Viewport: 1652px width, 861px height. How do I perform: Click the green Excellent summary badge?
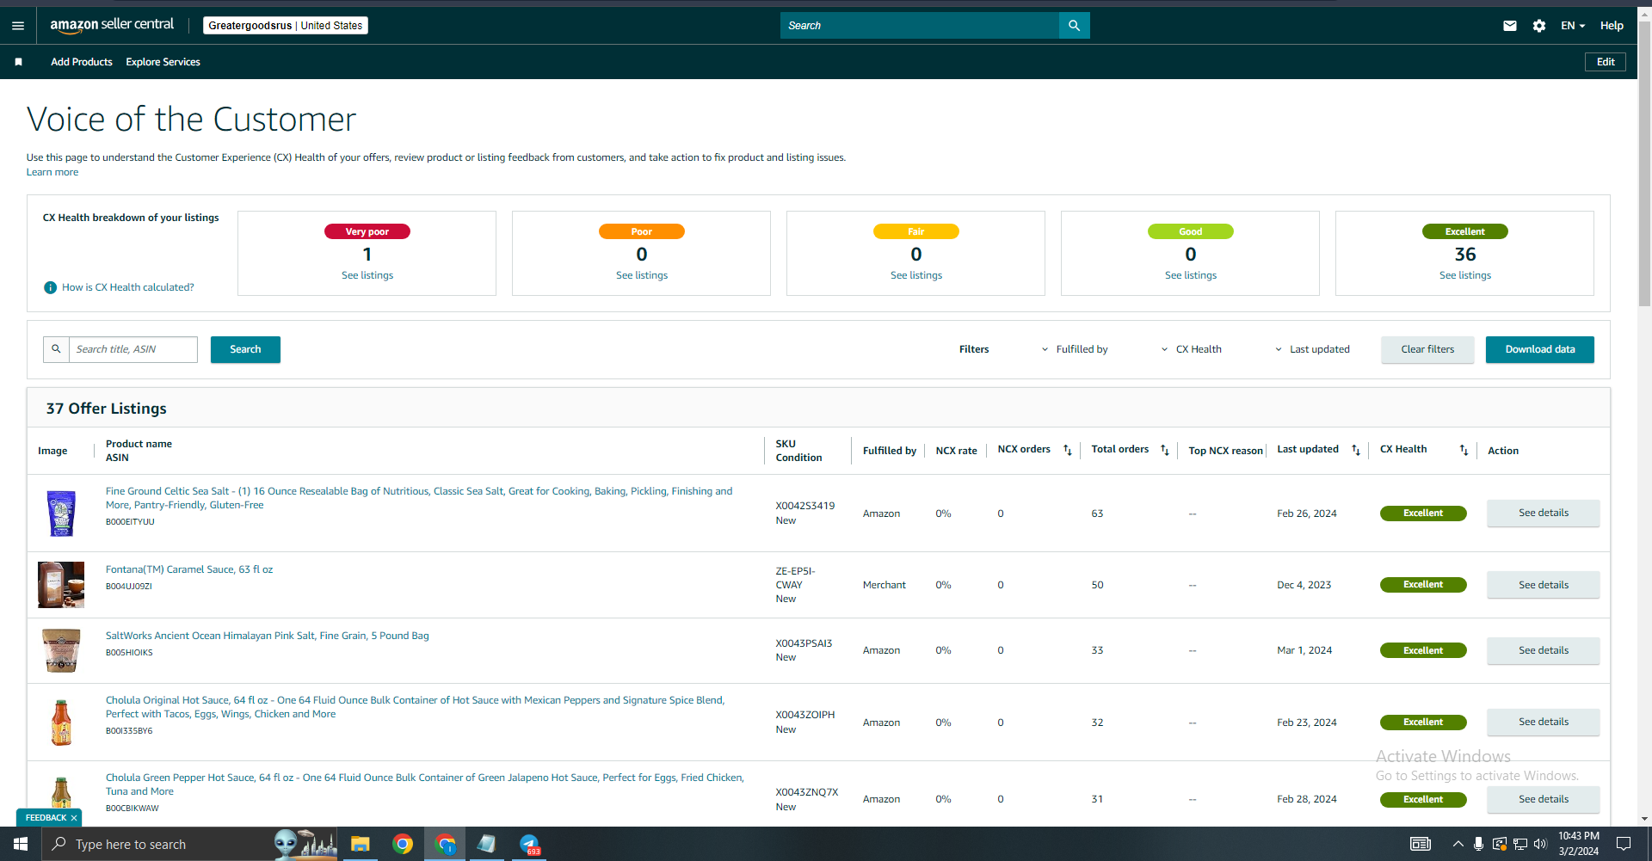point(1465,231)
